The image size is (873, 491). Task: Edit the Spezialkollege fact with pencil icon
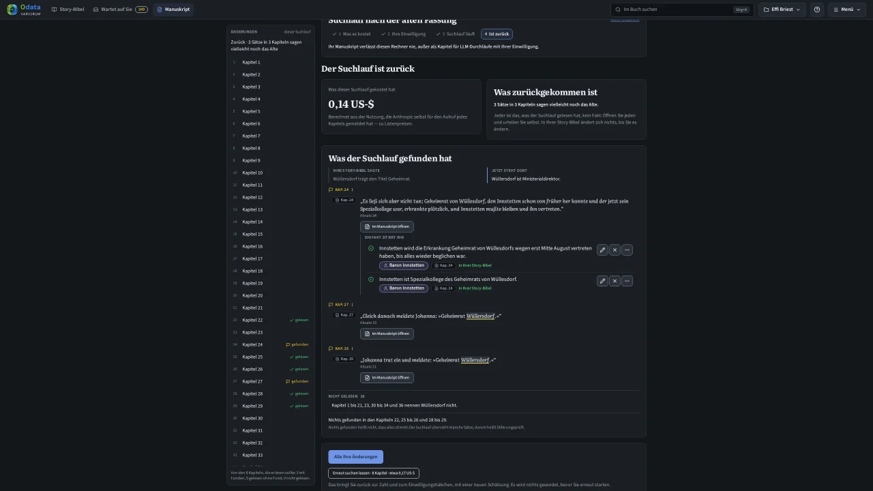coord(602,281)
